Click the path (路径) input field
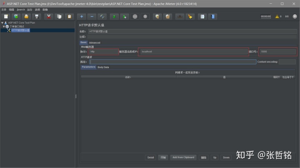Image resolution: width=300 pixels, height=168 pixels. tap(173, 62)
